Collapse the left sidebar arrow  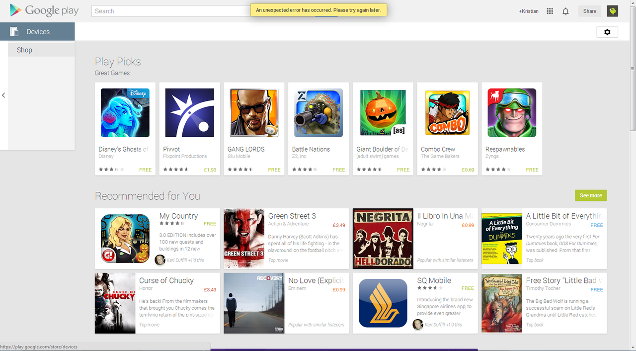pos(3,95)
